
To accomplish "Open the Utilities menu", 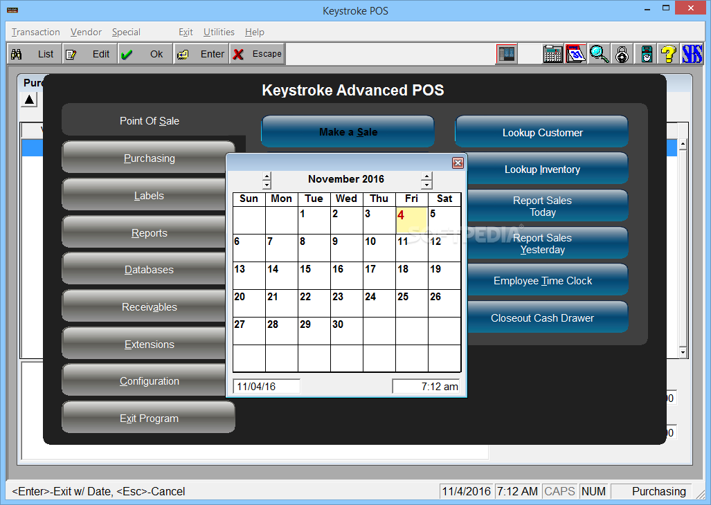I will pyautogui.click(x=219, y=32).
